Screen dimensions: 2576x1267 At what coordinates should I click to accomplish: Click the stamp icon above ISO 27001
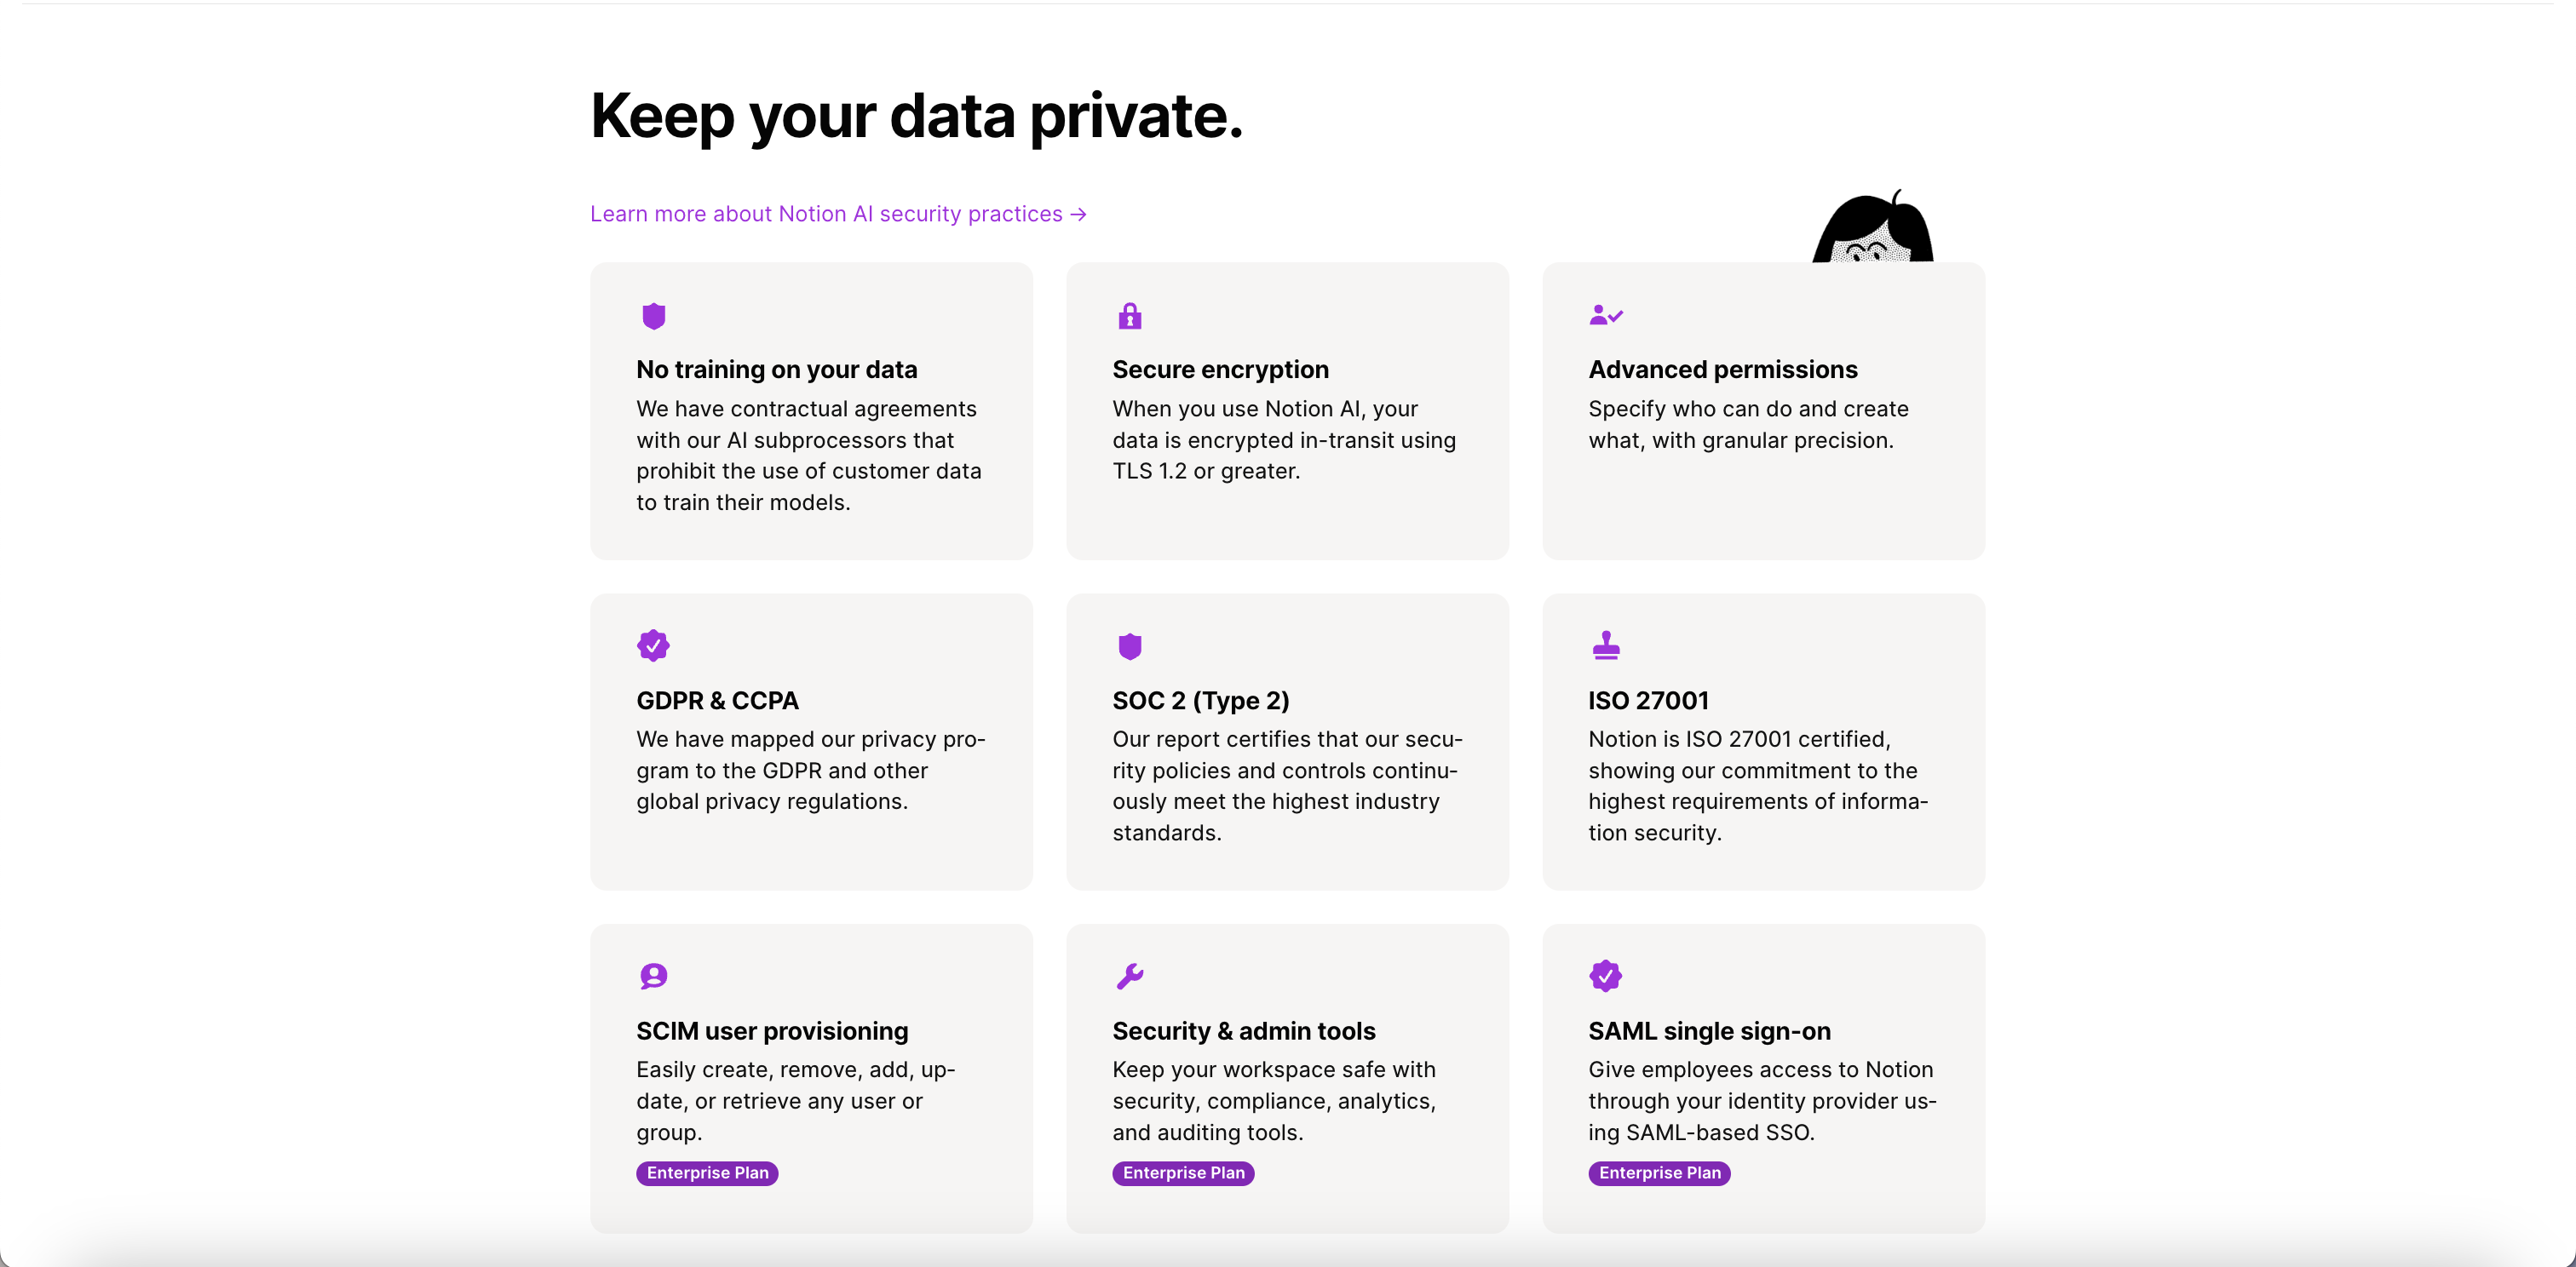[1605, 645]
